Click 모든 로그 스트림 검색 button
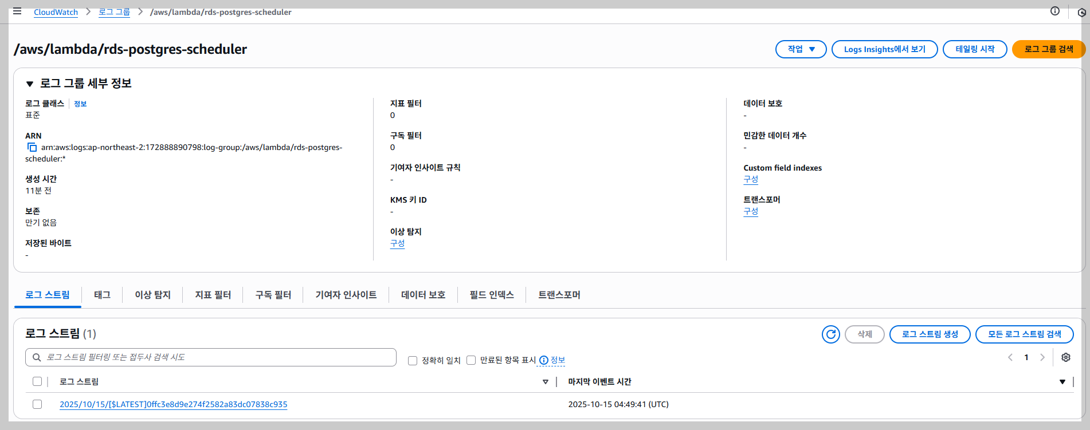The height and width of the screenshot is (430, 1090). 1024,334
